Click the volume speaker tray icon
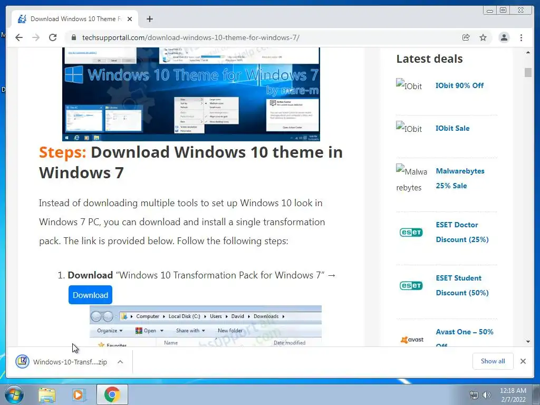540x405 pixels. 487,395
